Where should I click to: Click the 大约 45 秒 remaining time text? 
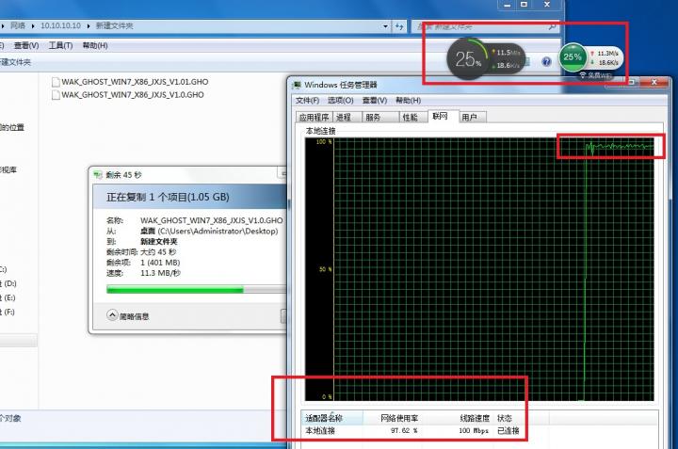coord(158,252)
